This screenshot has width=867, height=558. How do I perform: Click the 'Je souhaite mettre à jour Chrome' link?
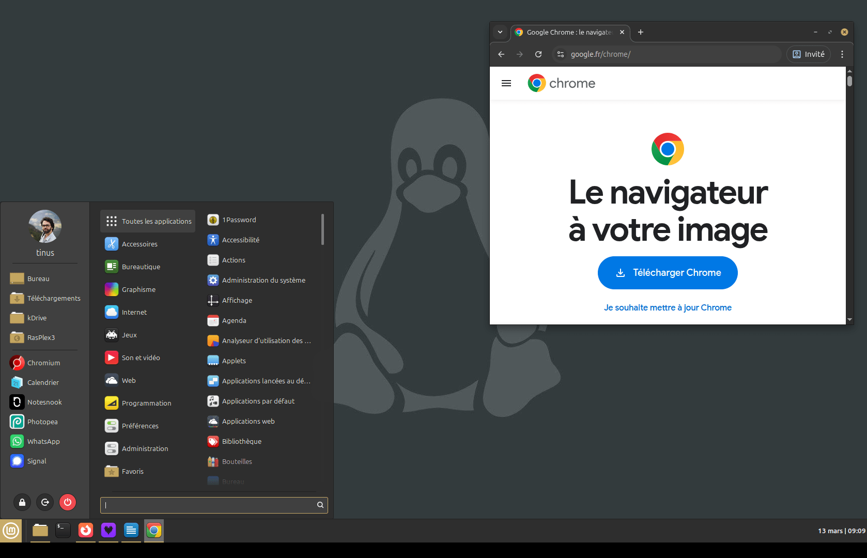click(668, 307)
